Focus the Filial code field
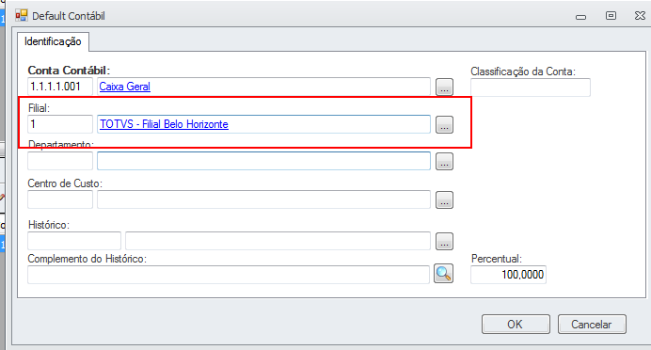The width and height of the screenshot is (651, 350). [x=60, y=124]
